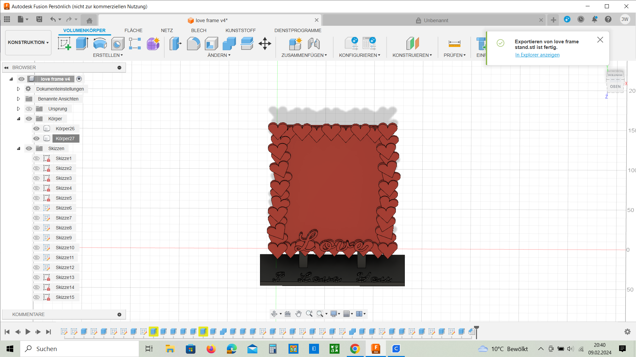
Task: Select the Create Sketch tool
Action: pyautogui.click(x=64, y=43)
